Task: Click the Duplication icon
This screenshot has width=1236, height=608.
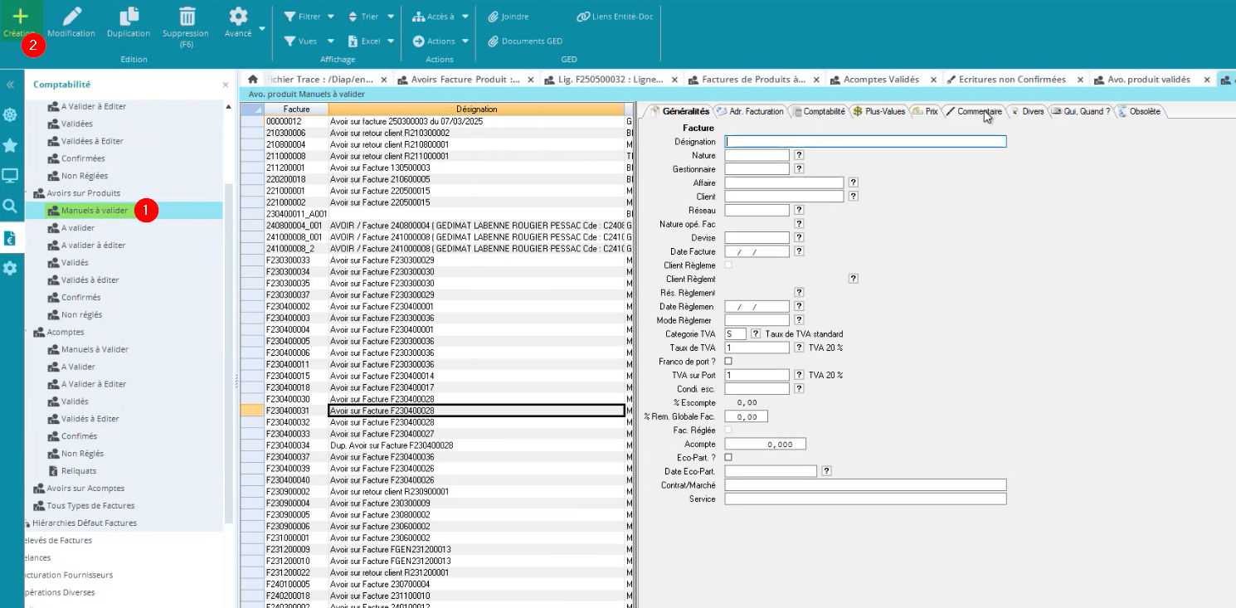Action: tap(129, 16)
